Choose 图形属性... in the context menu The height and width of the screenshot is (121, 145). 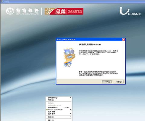pyautogui.click(x=59, y=112)
